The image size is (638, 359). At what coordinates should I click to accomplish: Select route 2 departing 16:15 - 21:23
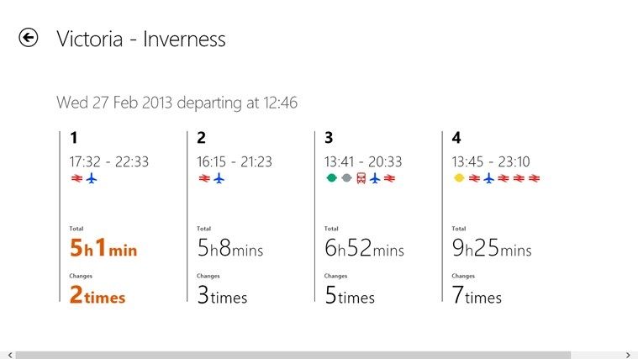235,161
